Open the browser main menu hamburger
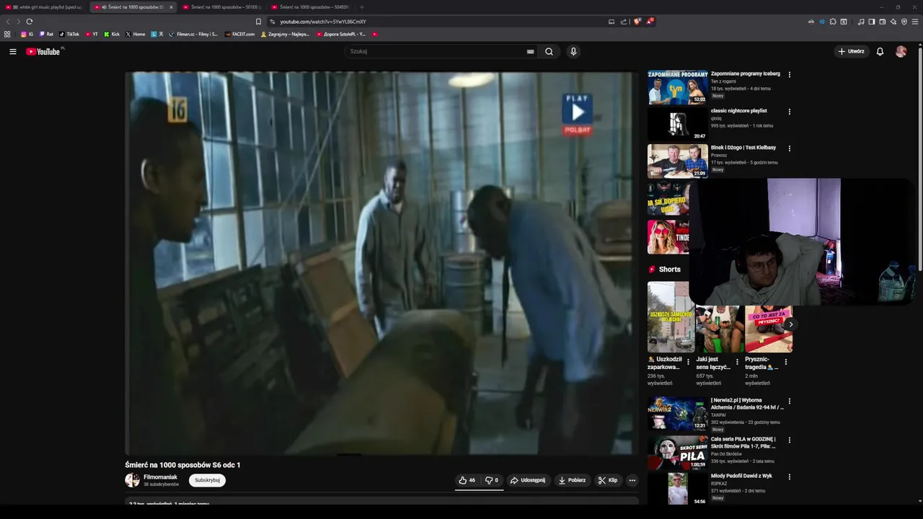The image size is (923, 519). point(915,22)
